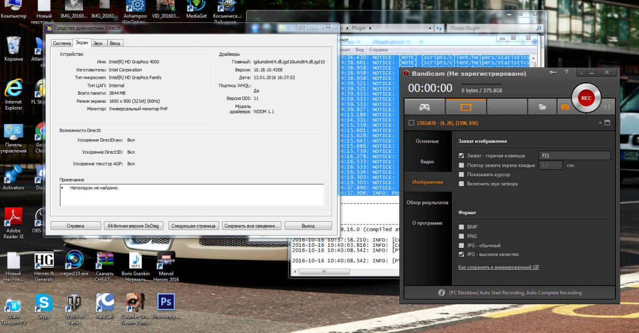Select the PNG format checkbox
This screenshot has height=333, width=639.
tap(462, 236)
